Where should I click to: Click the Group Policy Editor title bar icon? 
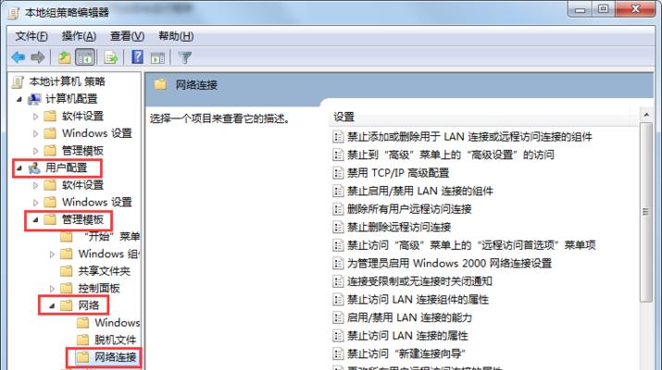(13, 13)
